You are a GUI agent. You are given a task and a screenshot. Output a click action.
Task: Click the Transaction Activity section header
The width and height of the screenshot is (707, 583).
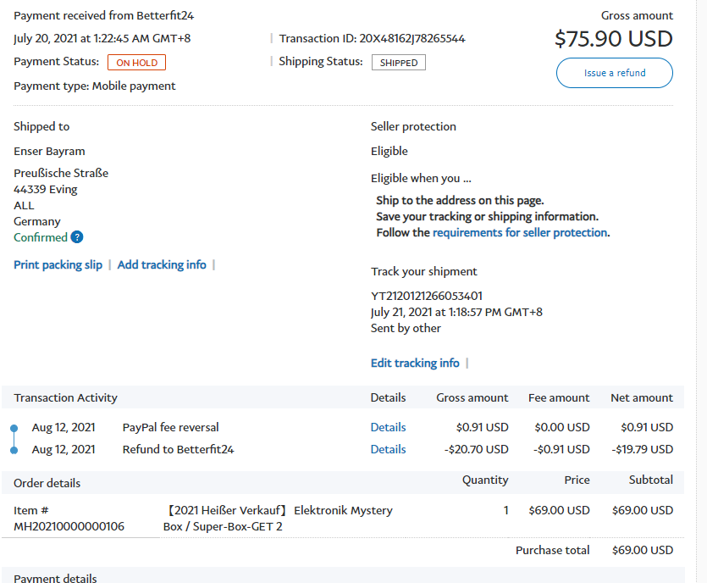click(x=65, y=398)
